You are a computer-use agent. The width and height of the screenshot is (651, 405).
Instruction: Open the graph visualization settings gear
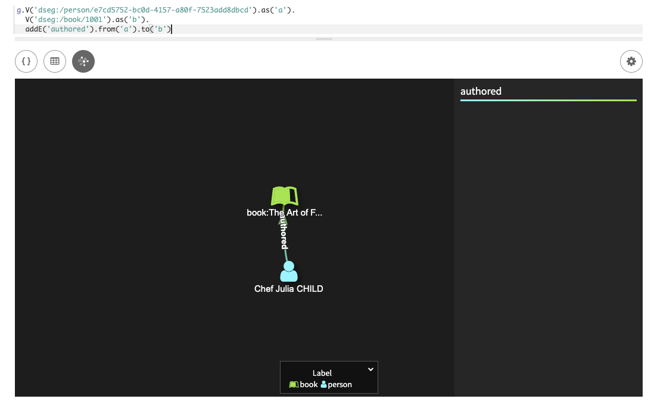[x=631, y=61]
